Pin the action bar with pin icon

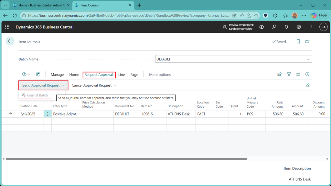pyautogui.click(x=307, y=85)
